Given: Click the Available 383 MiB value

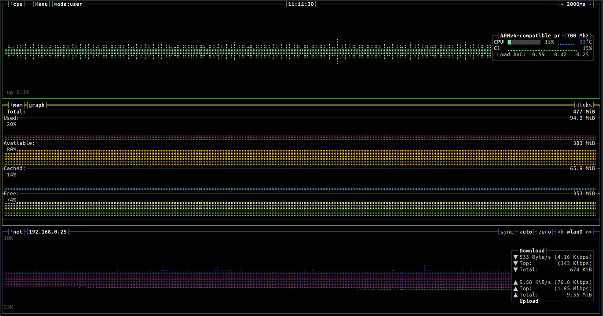Looking at the screenshot, I should (584, 143).
